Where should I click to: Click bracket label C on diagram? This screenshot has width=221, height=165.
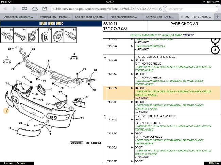pos(87,97)
